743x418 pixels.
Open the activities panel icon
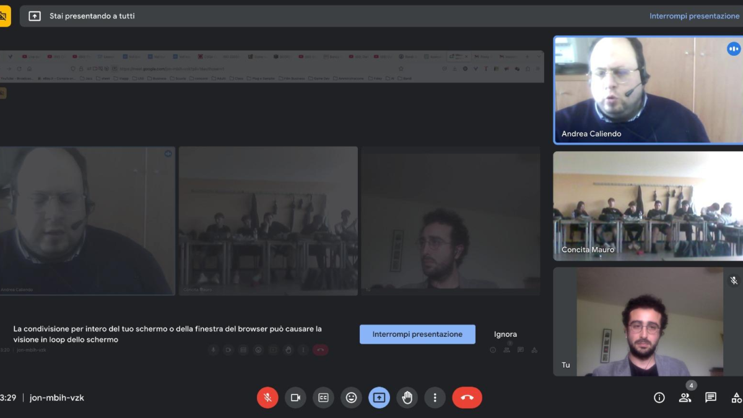(736, 398)
